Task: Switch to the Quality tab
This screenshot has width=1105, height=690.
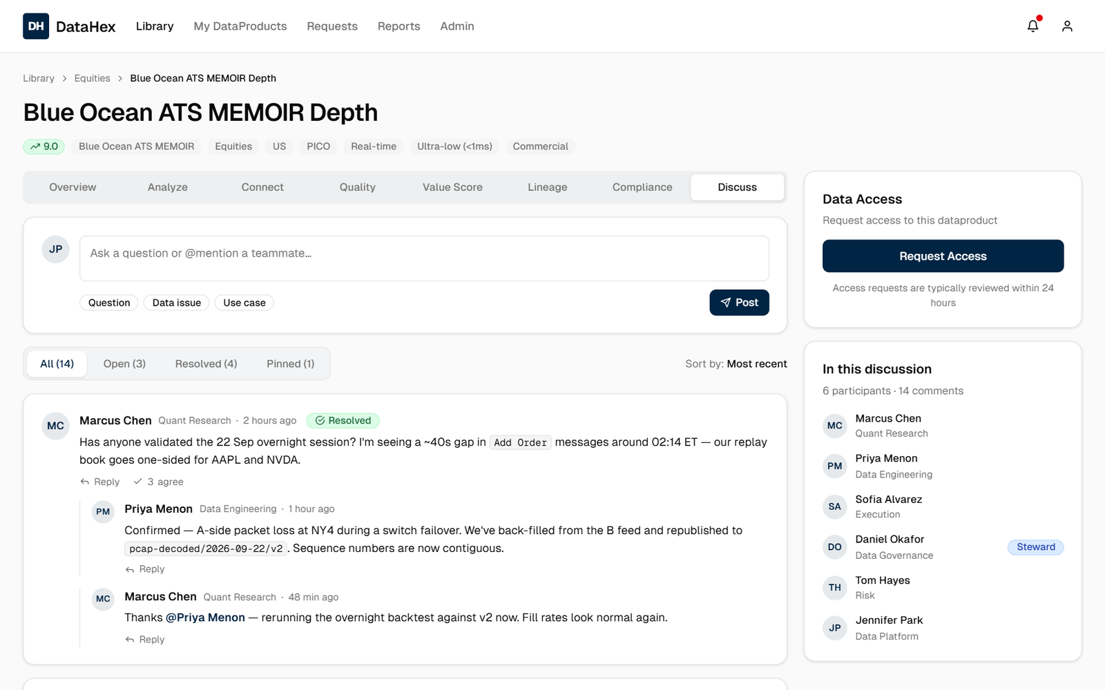Action: pos(358,187)
